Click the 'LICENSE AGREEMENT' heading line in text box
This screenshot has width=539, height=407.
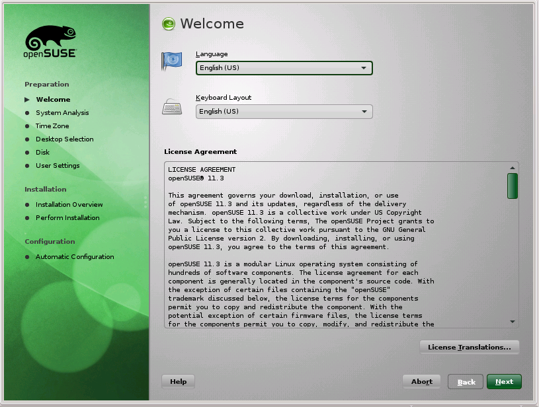202,170
